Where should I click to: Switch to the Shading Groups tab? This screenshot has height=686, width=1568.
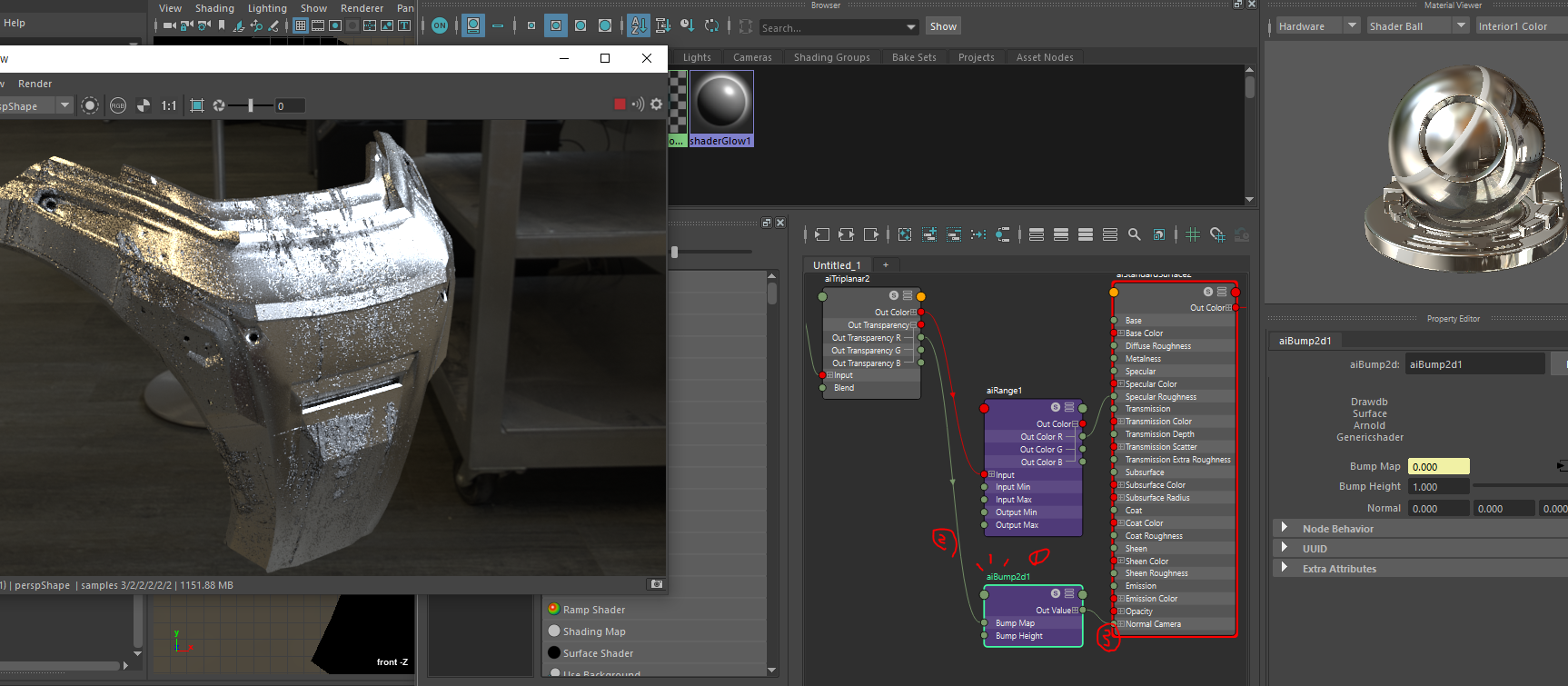point(831,57)
